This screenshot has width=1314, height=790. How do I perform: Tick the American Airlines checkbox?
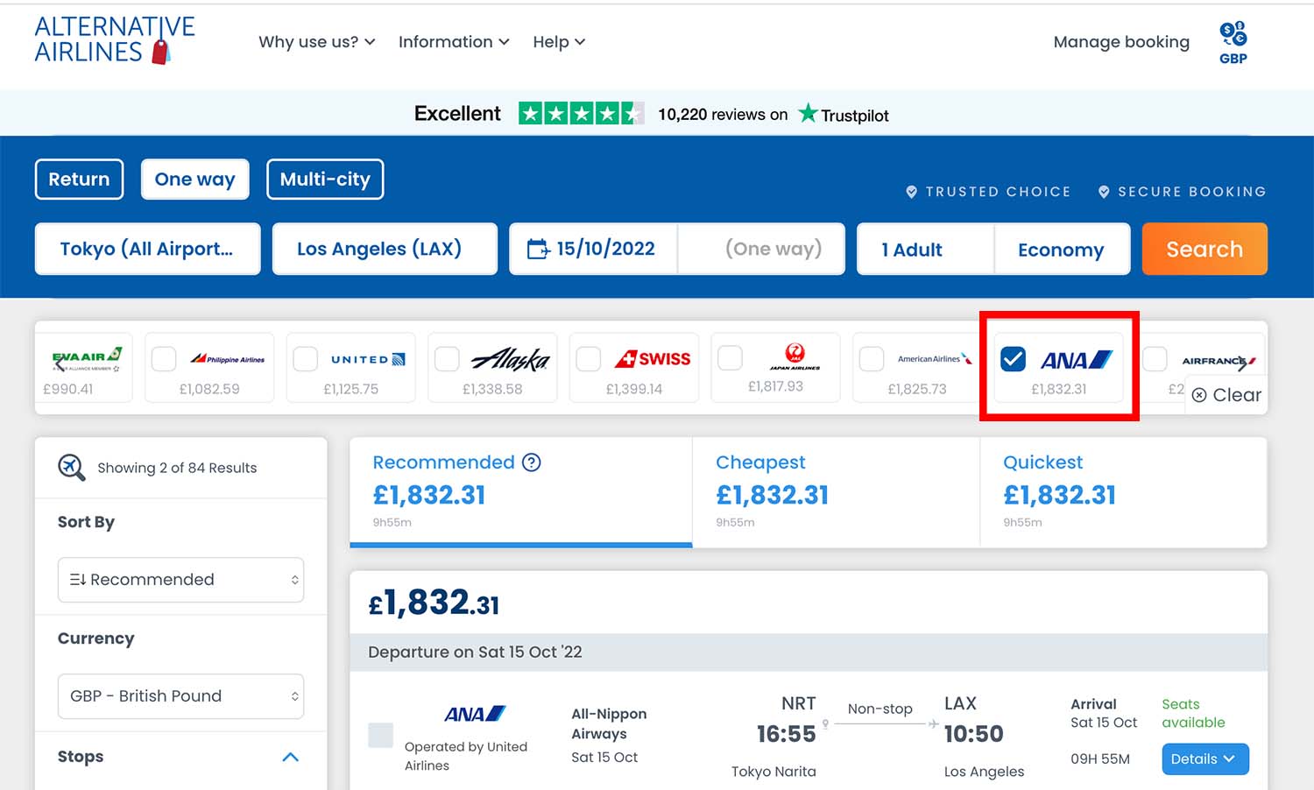point(872,358)
